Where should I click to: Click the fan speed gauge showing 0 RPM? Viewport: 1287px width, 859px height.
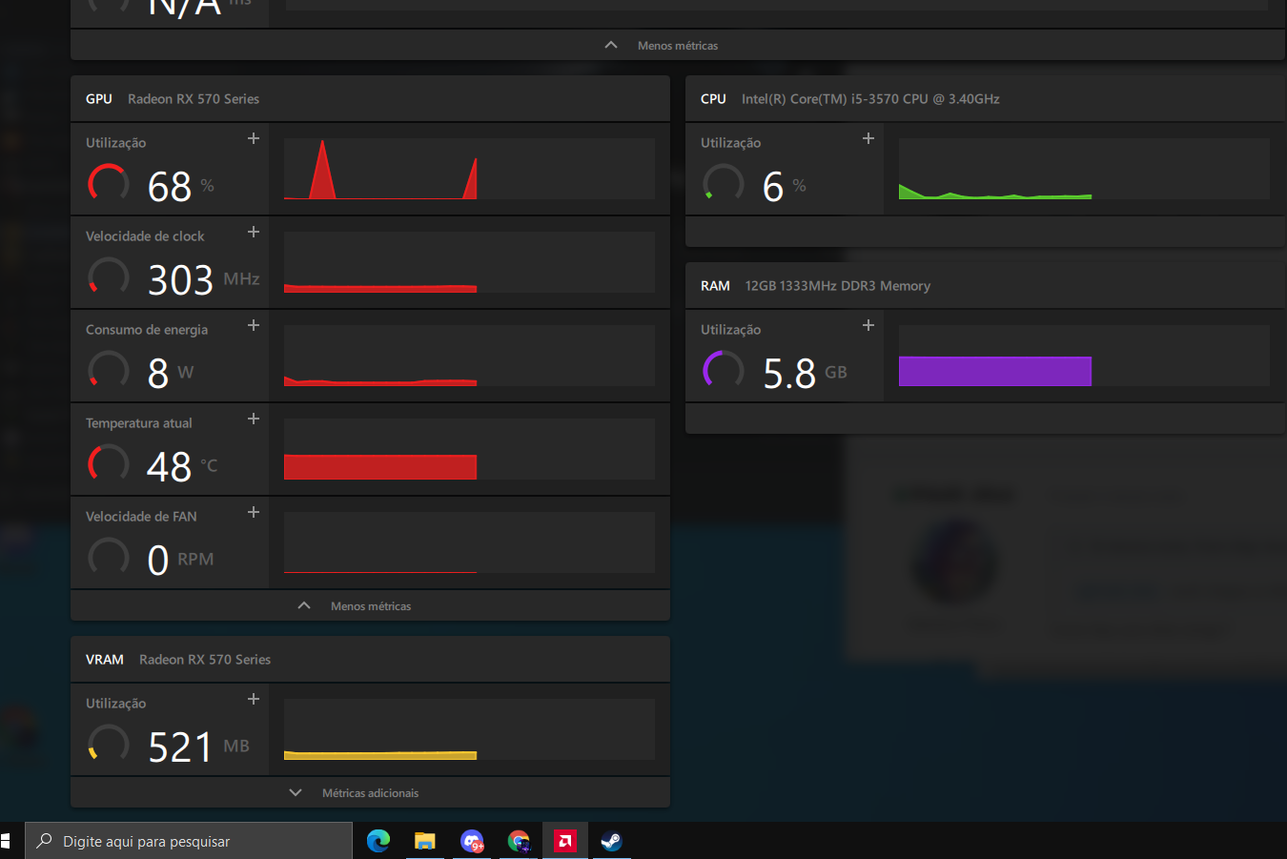109,557
